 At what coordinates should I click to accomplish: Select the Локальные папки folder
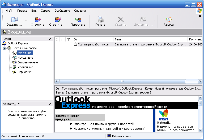pos(24,48)
